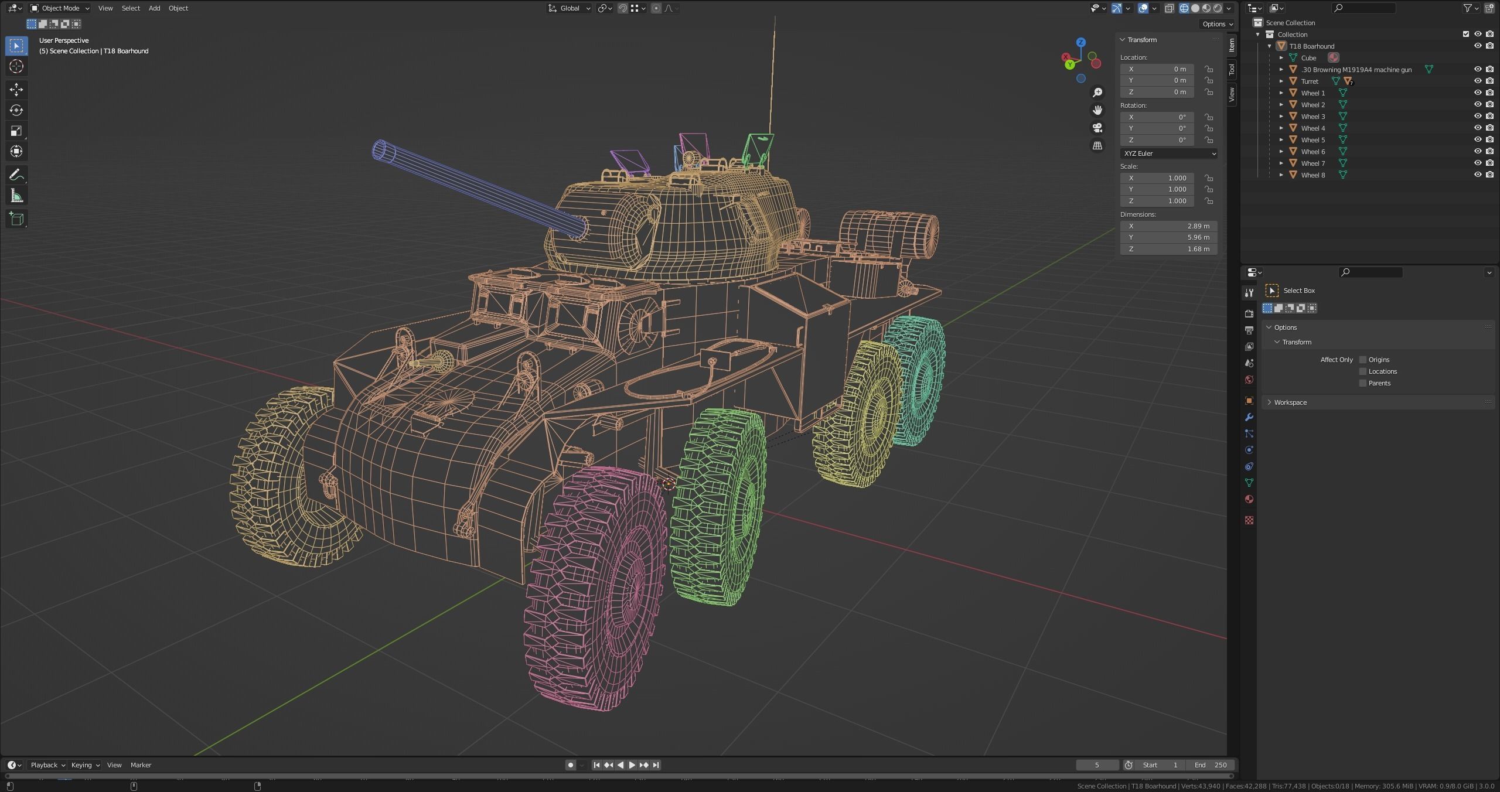Activate the Move tool
The image size is (1500, 792).
pyautogui.click(x=16, y=90)
